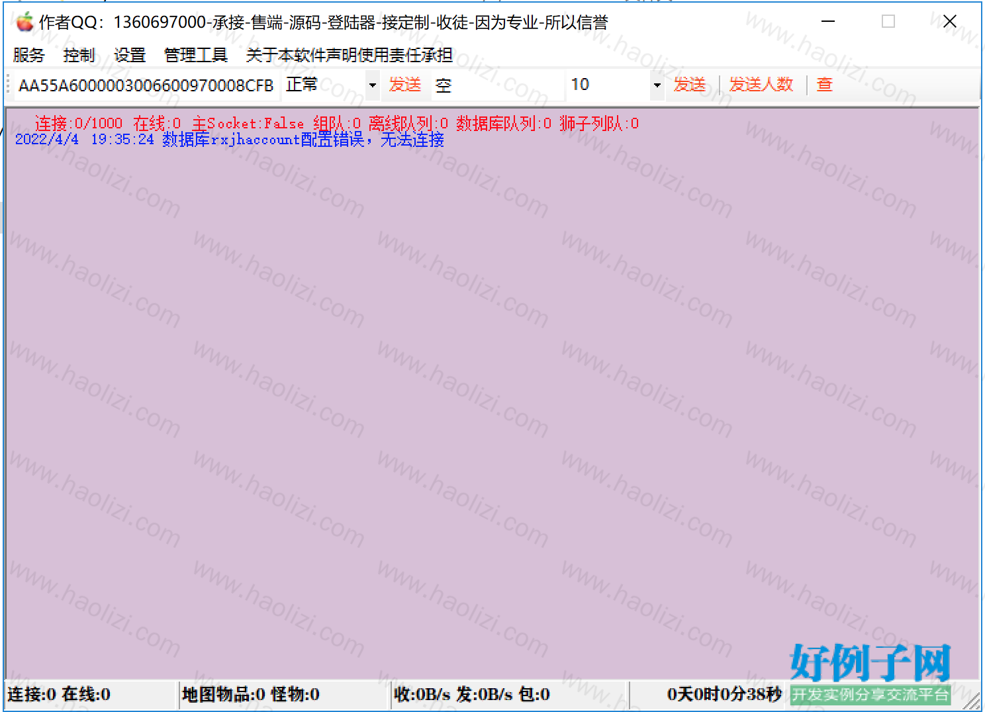Click status bar entry 收:0B/s 发:0B/s 包:0
This screenshot has height=712, width=985.
[x=471, y=694]
